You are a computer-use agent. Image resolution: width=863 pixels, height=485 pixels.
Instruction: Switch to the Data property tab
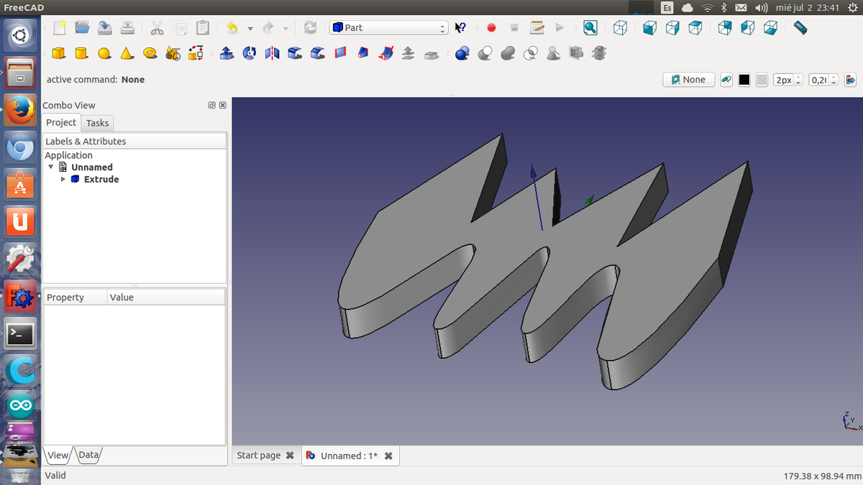click(x=88, y=455)
